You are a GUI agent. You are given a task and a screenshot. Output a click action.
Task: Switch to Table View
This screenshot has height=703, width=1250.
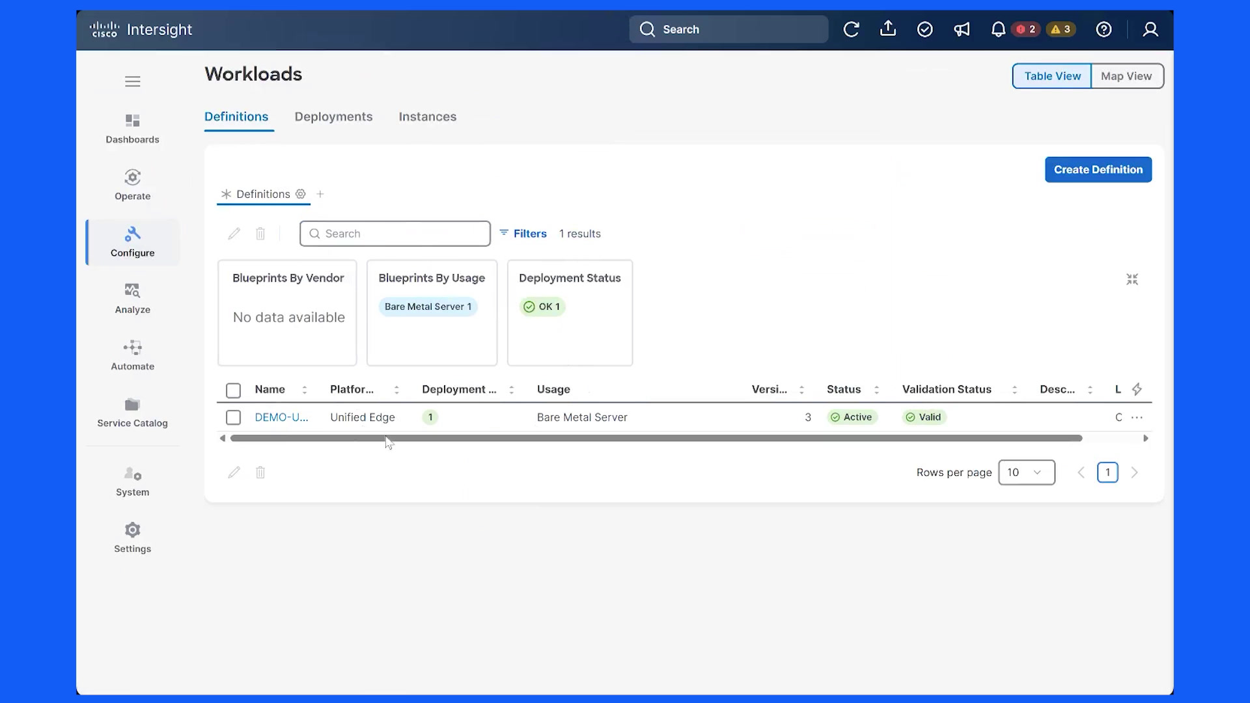point(1052,76)
